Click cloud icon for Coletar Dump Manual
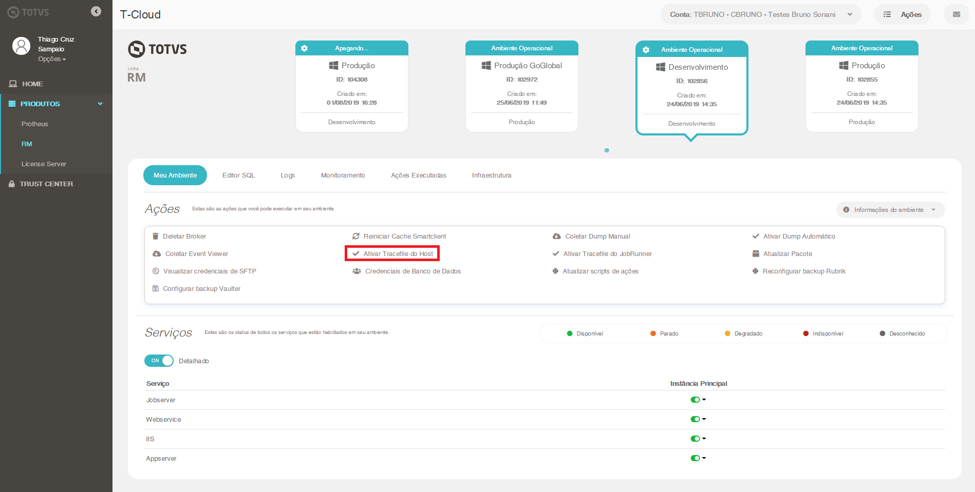Viewport: 975px width, 492px height. pyautogui.click(x=556, y=236)
